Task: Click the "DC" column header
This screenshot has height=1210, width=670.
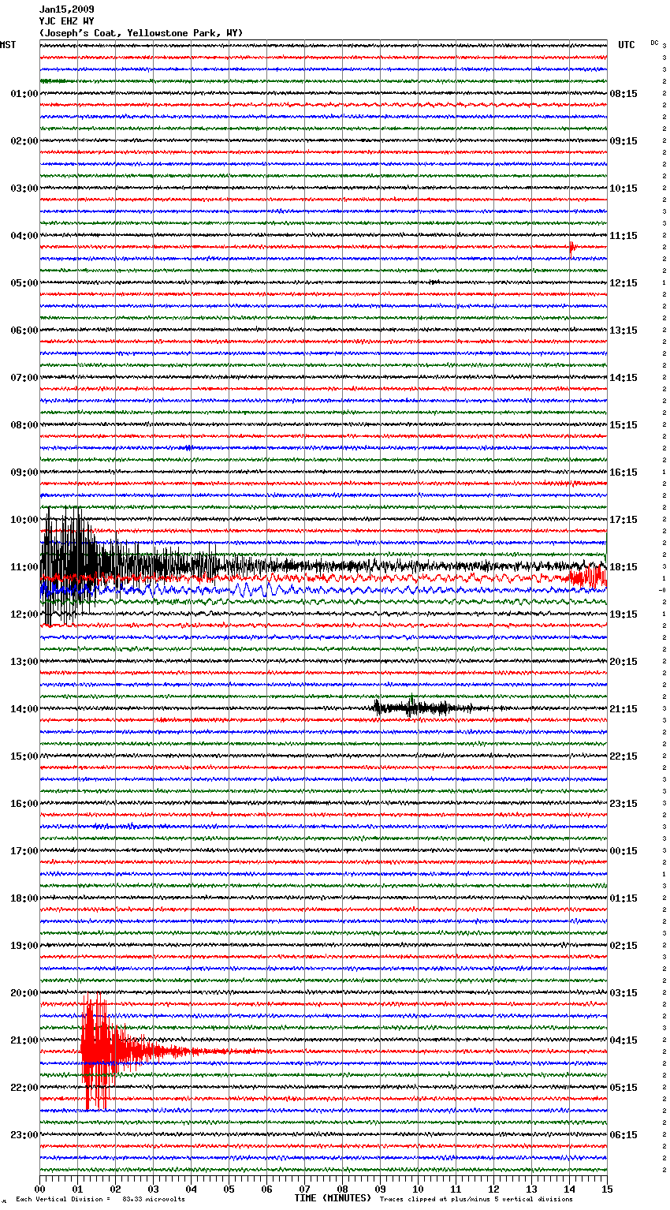Action: click(654, 43)
